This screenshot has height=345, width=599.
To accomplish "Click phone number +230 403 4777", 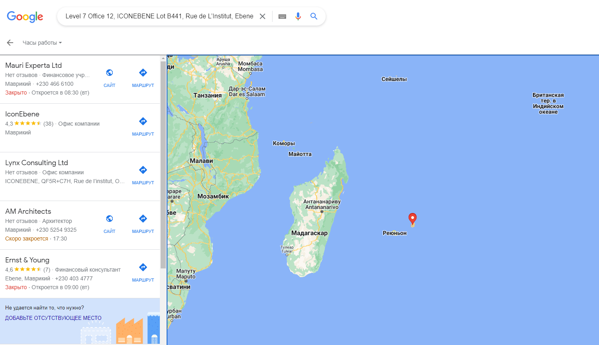I will (x=74, y=278).
